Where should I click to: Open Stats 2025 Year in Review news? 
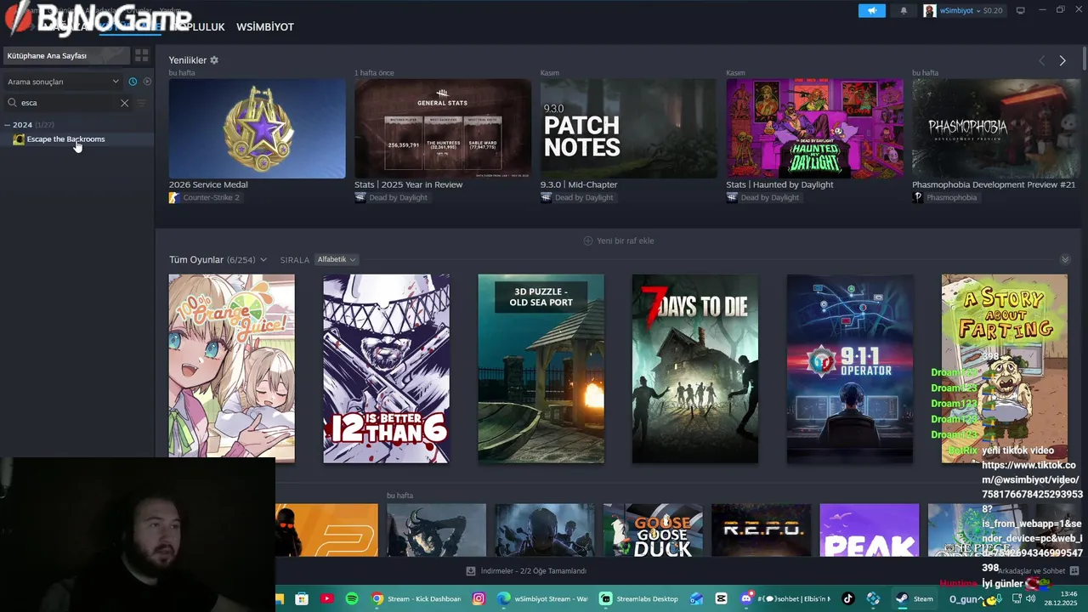click(443, 129)
